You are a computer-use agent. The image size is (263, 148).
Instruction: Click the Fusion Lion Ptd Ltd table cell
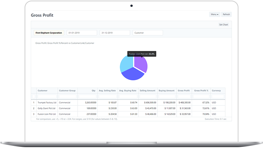(47, 114)
